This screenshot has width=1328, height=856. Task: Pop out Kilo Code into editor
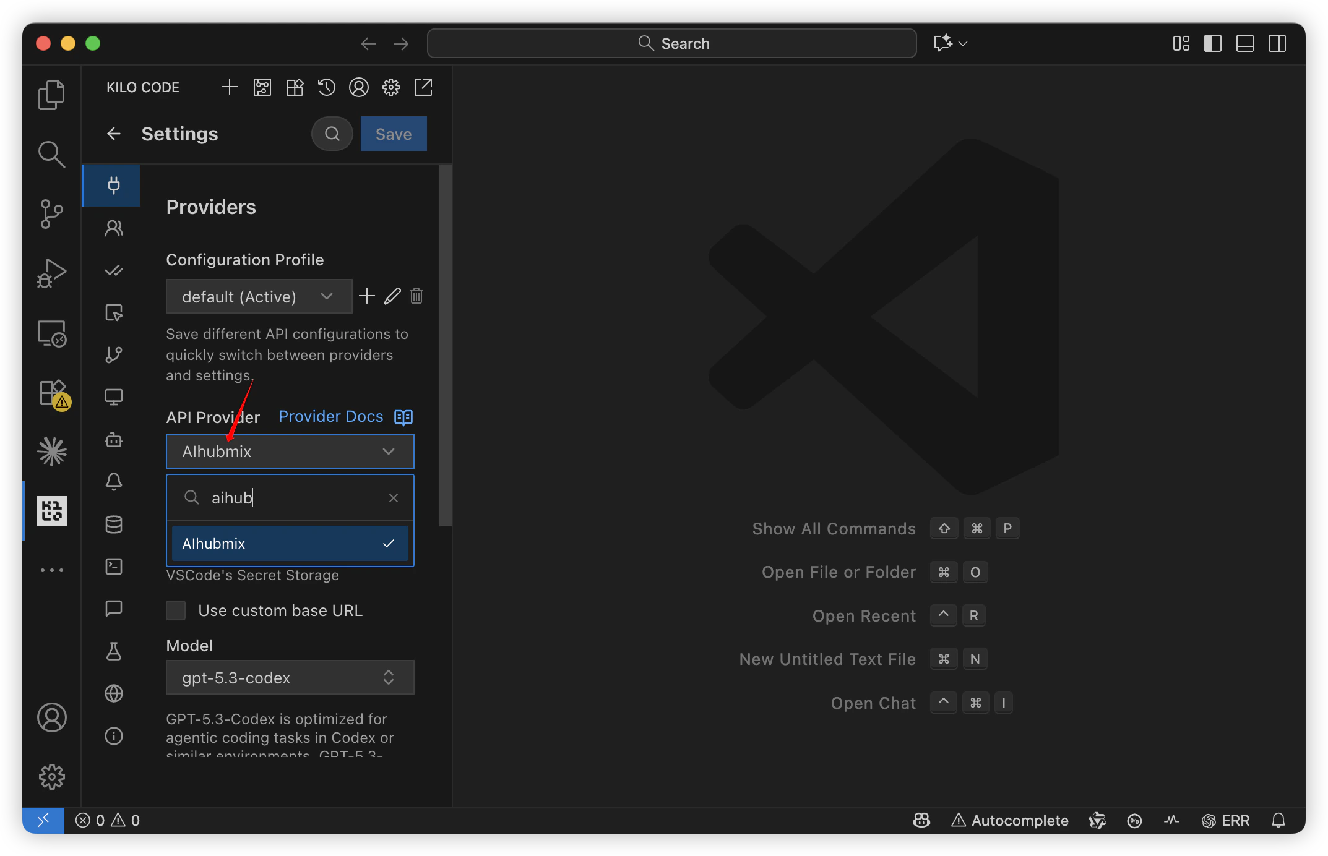point(423,87)
